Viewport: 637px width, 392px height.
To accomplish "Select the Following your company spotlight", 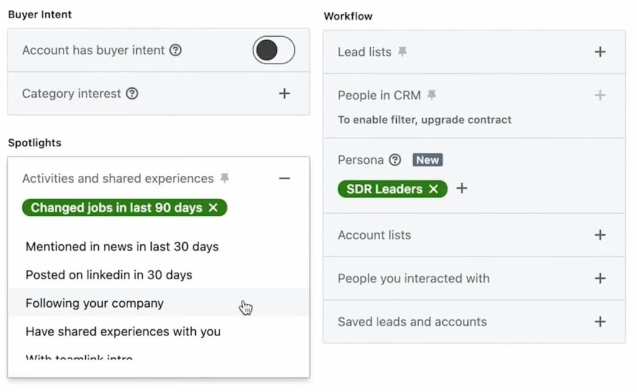I will 94,303.
